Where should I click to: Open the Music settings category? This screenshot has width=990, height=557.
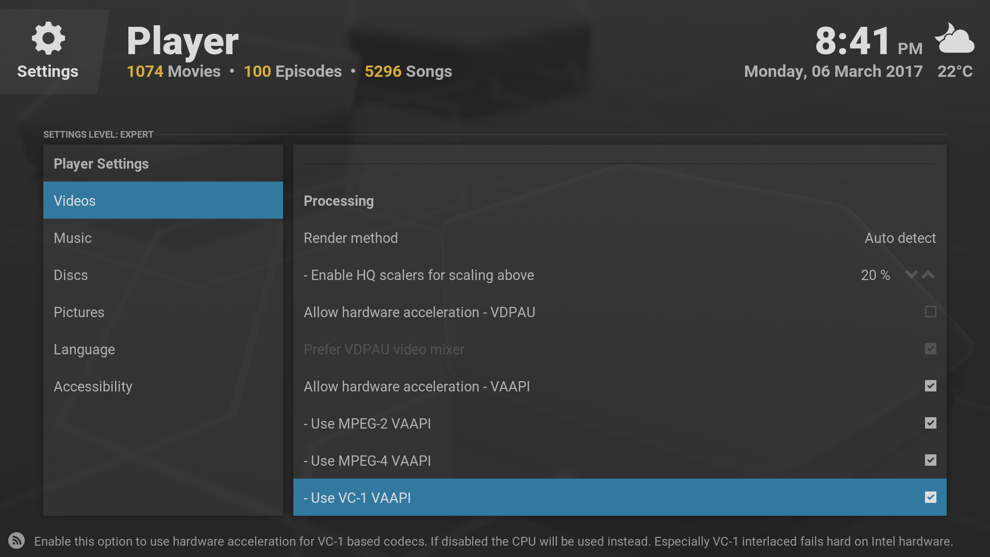click(x=163, y=238)
